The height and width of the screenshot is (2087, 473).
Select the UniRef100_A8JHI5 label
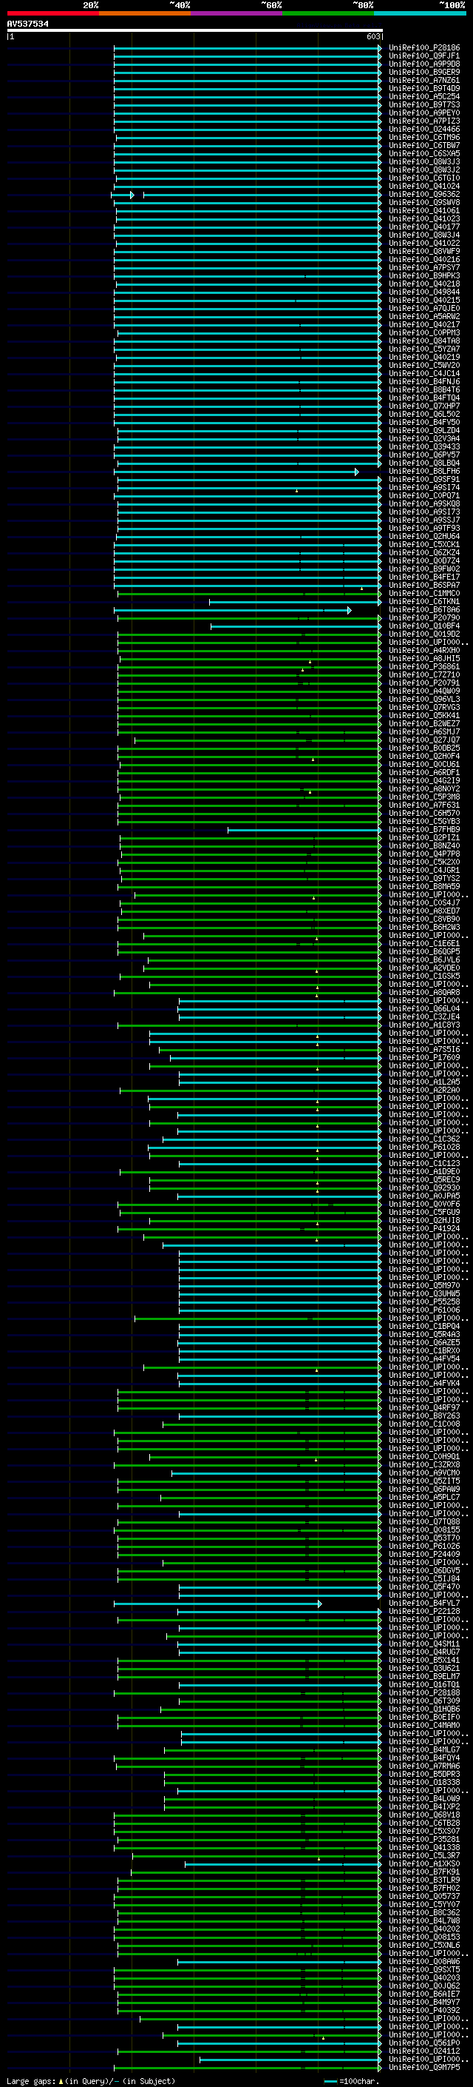click(x=423, y=658)
